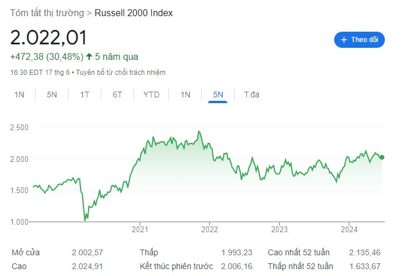Click the Russell 2000 Index title text
This screenshot has width=409, height=276.
[x=133, y=13]
